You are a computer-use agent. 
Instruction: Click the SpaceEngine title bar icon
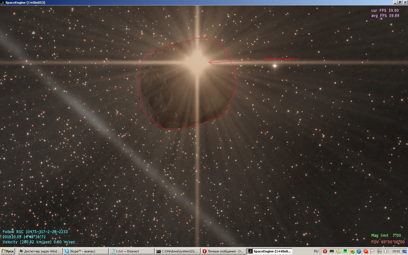coord(3,3)
